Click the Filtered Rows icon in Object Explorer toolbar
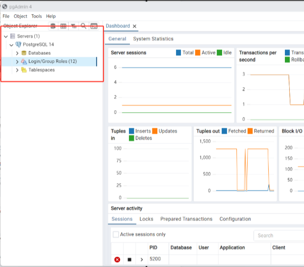304x267 pixels. tap(74, 26)
